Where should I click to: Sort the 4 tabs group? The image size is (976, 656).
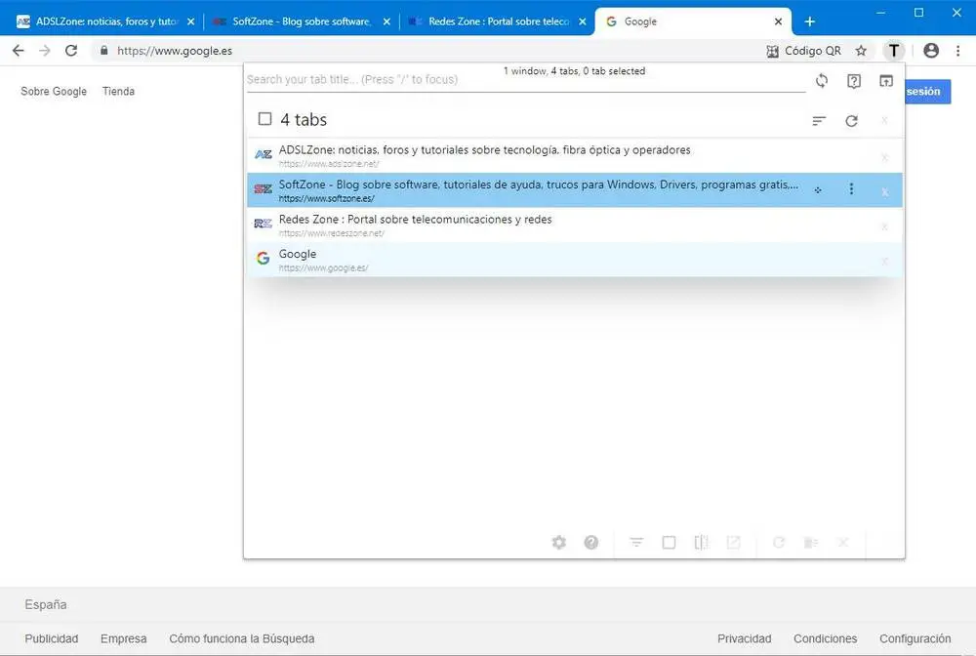(x=819, y=121)
